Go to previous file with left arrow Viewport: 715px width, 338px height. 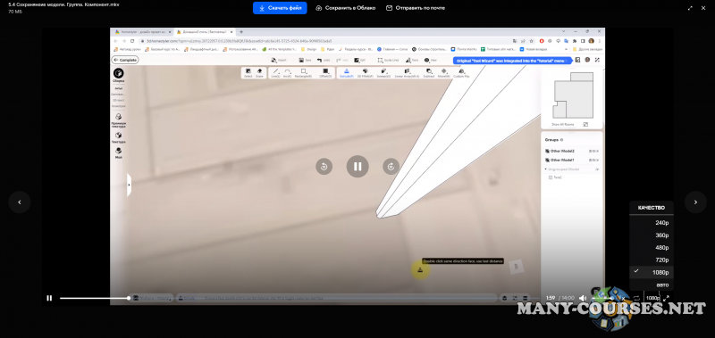[x=19, y=202]
